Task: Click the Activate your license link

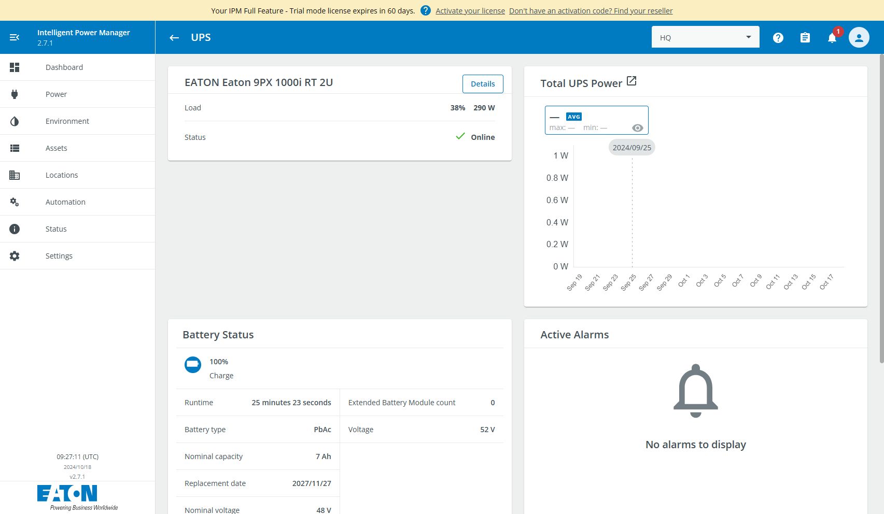Action: point(470,11)
